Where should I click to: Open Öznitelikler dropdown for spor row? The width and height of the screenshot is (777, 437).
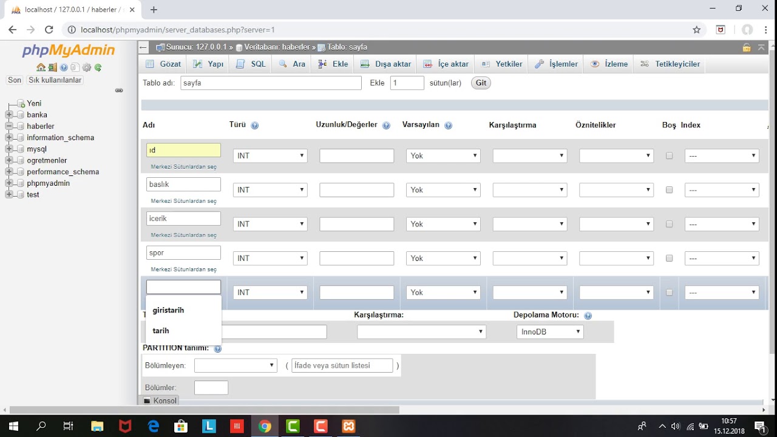coord(617,258)
